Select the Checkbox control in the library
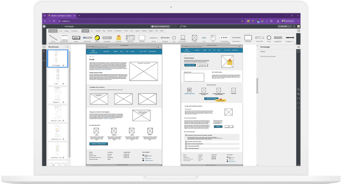The height and width of the screenshot is (184, 342). click(x=165, y=38)
